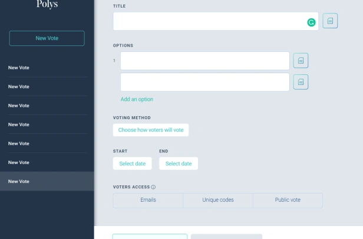The height and width of the screenshot is (239, 363).
Task: Select Emails voters access option
Action: (x=148, y=200)
